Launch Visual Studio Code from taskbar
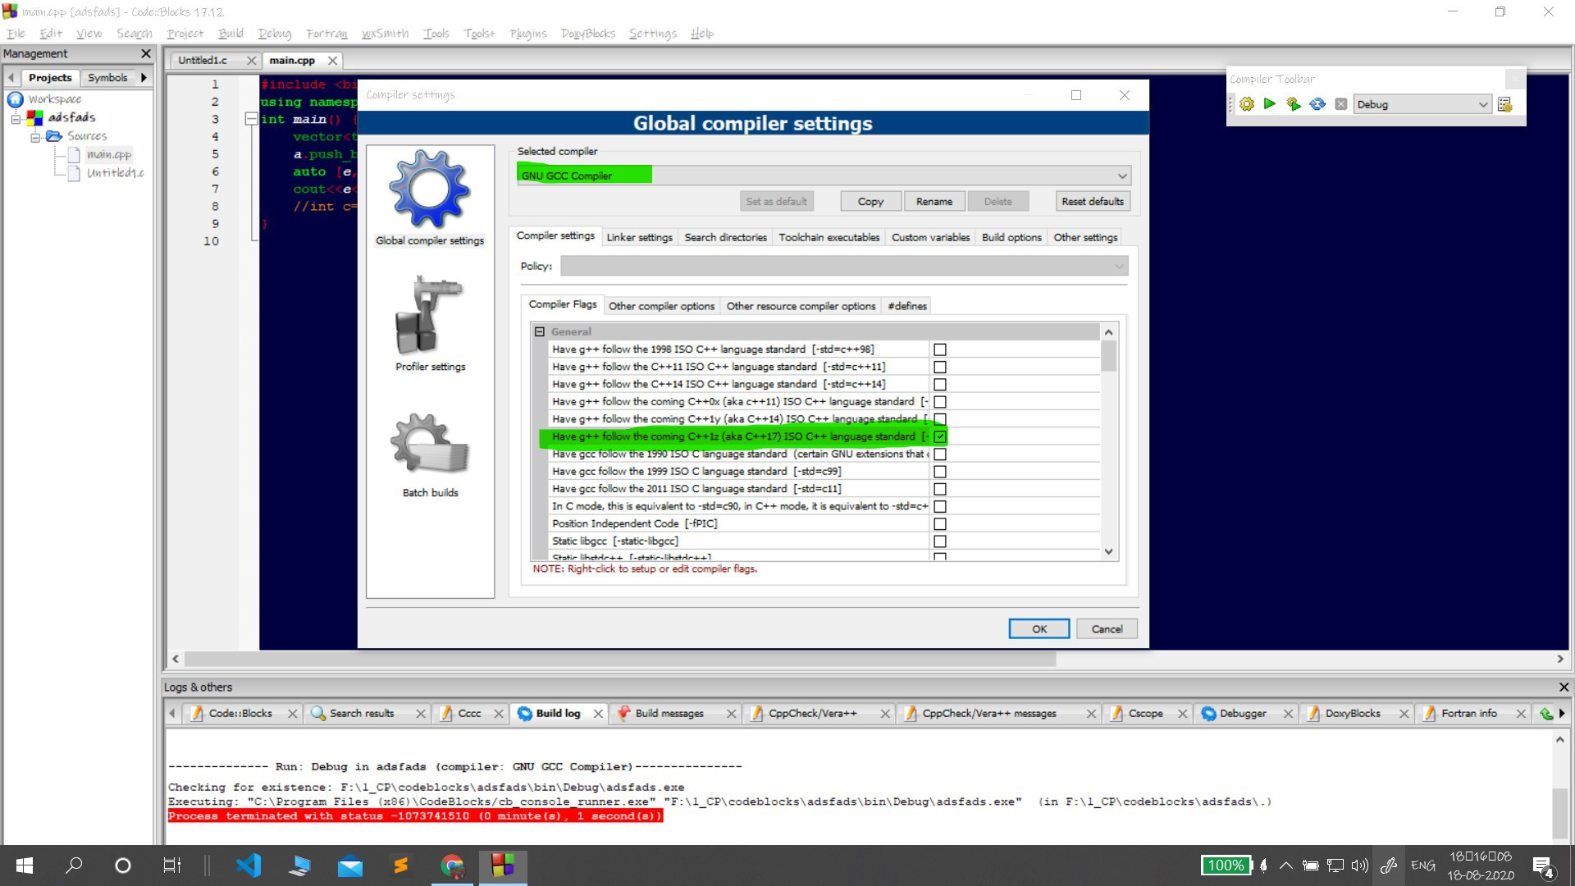Screen dimensions: 1575x886 pyautogui.click(x=249, y=865)
